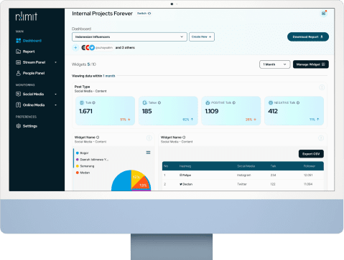Click the Report folder icon

(x=19, y=52)
